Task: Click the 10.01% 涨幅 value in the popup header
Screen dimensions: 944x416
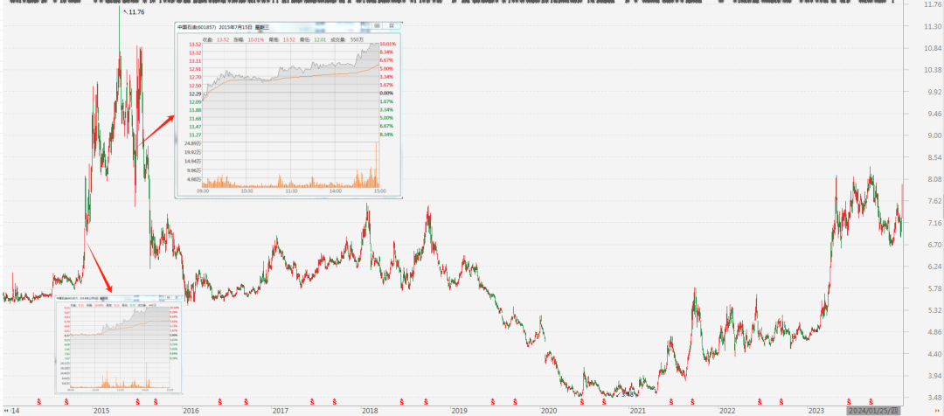Action: point(256,39)
